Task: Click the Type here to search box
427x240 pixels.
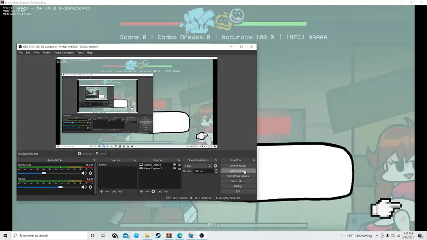Action: (x=49, y=236)
